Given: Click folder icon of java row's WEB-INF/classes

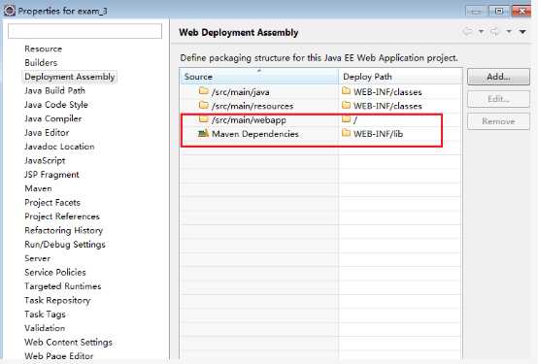Looking at the screenshot, I should click(x=347, y=91).
